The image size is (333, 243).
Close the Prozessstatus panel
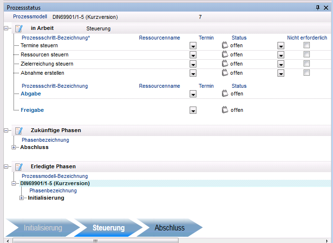tap(326, 8)
